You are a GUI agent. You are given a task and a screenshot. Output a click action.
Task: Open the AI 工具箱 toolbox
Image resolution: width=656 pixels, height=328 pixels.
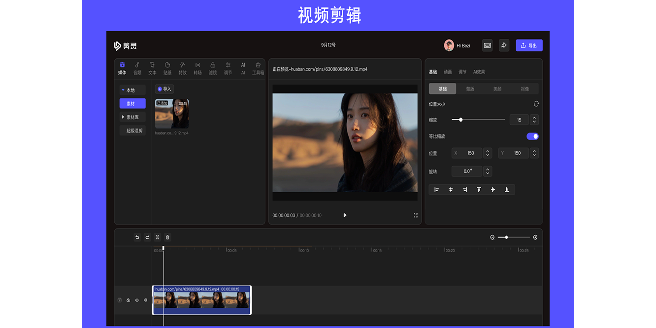coord(258,65)
